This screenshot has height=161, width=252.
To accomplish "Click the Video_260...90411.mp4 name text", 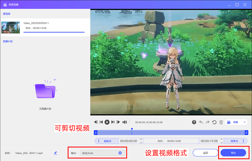I will click(x=29, y=153).
